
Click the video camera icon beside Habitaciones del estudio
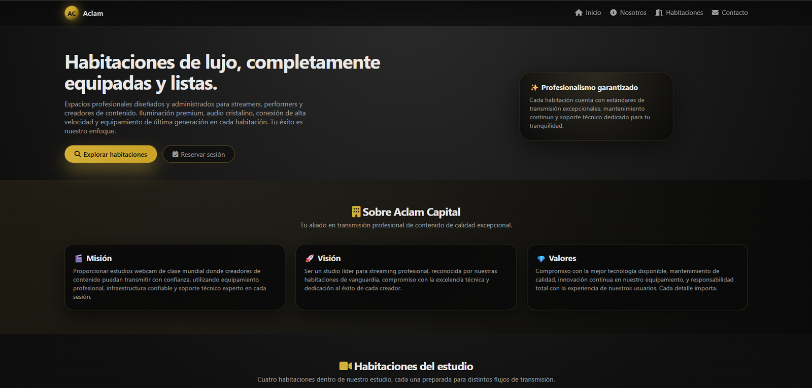(346, 366)
